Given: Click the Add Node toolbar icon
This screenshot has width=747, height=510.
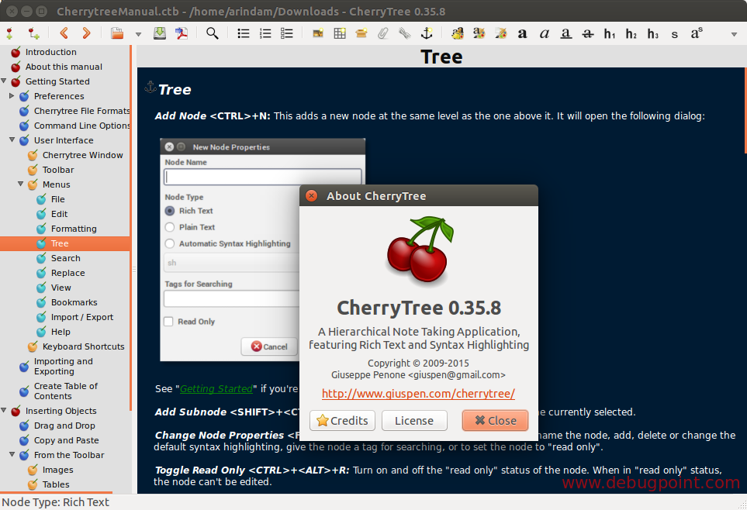Looking at the screenshot, I should pos(9,33).
